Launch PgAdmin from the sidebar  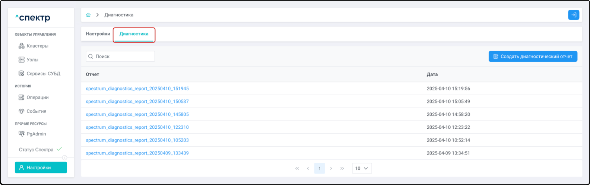[36, 134]
